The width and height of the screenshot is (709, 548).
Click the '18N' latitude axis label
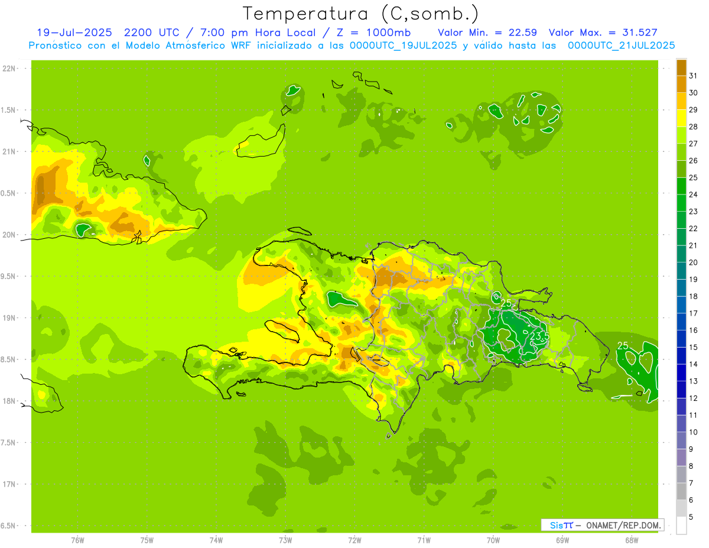click(9, 401)
